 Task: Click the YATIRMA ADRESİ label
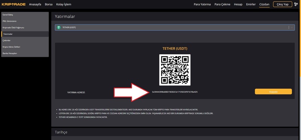pos(76,93)
